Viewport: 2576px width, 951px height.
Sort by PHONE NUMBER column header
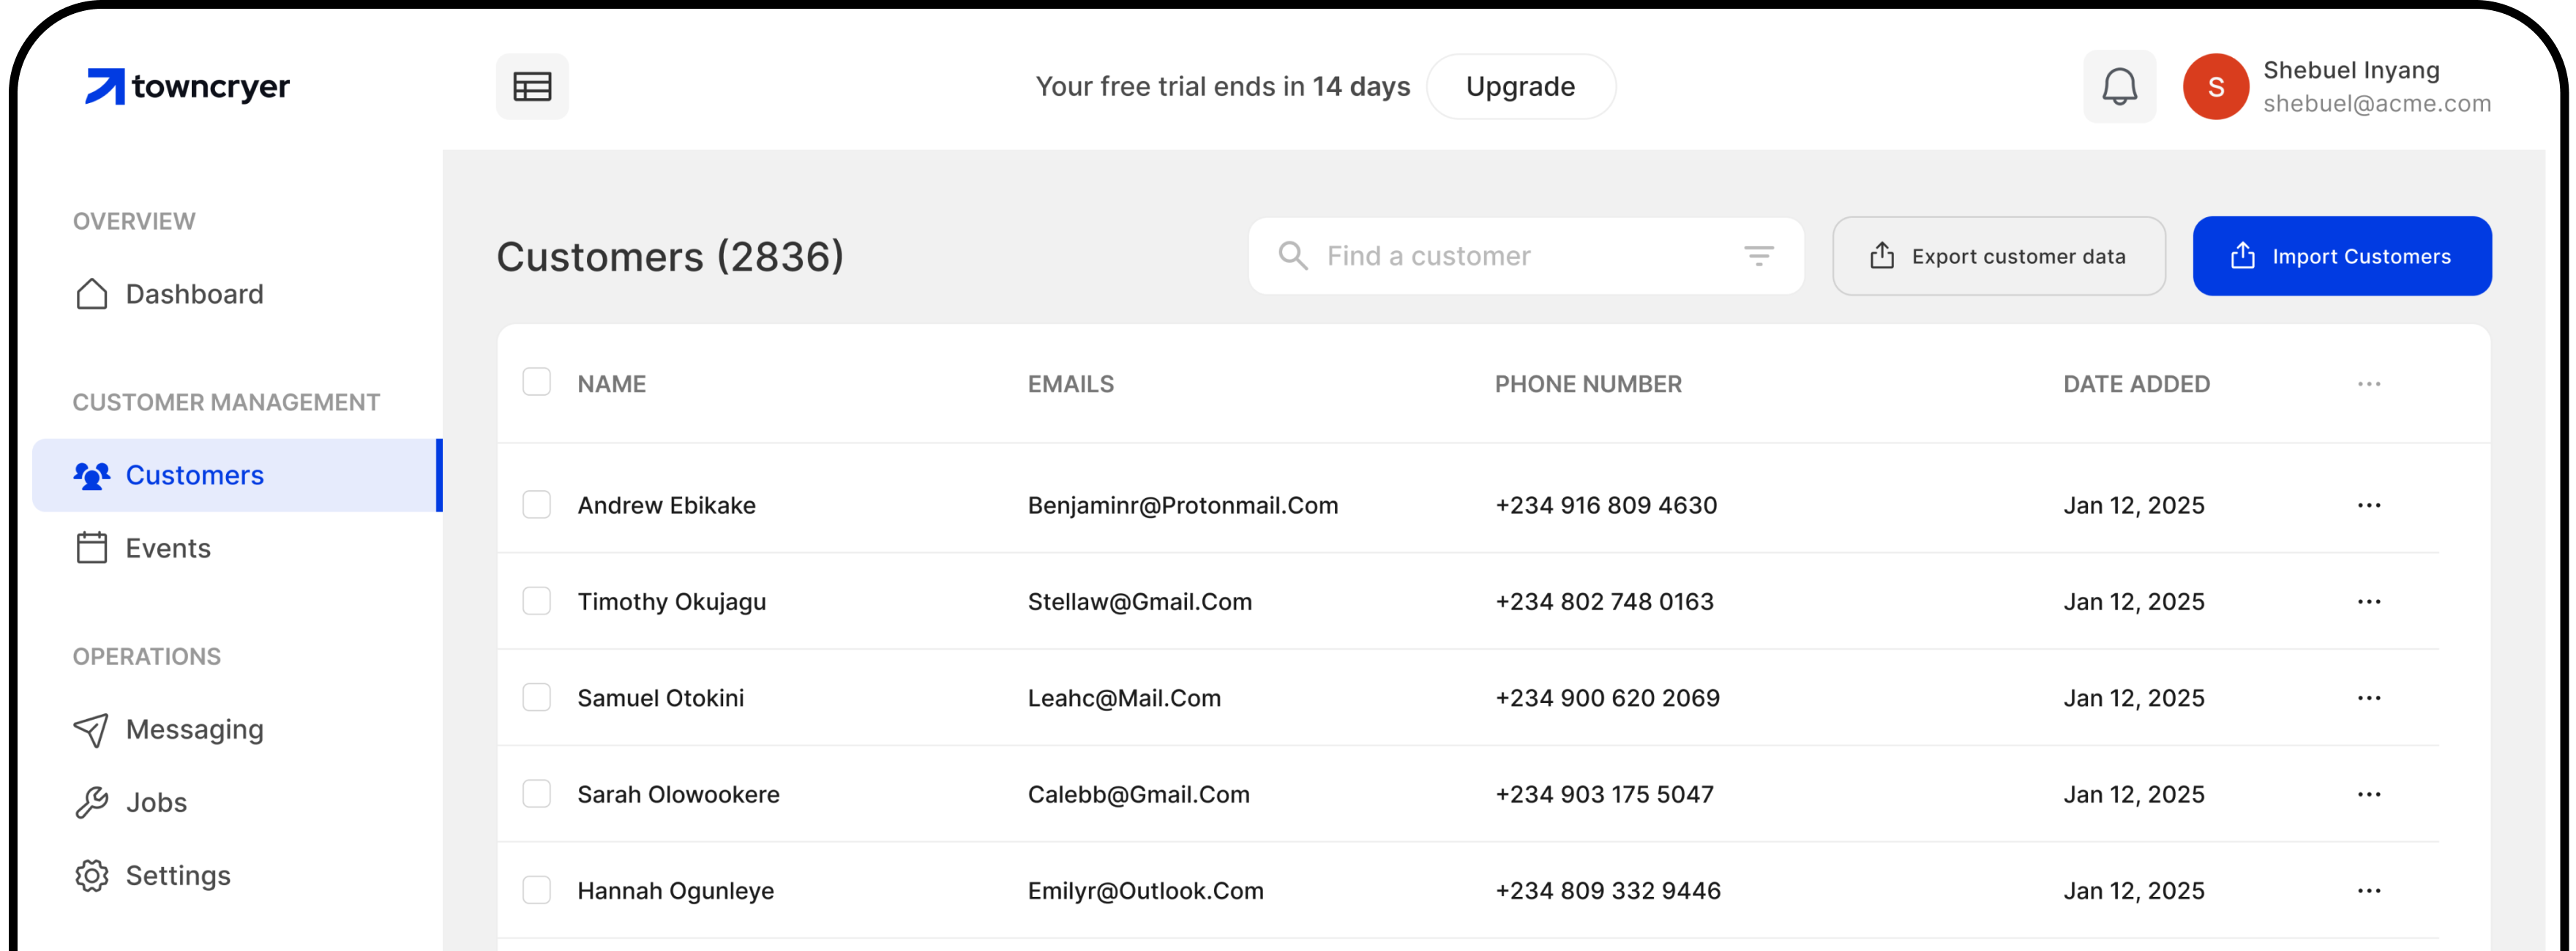pos(1588,384)
